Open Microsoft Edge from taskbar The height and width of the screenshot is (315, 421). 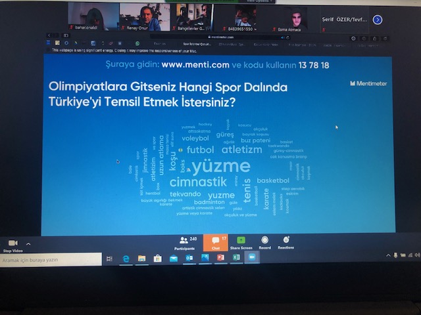pyautogui.click(x=126, y=259)
